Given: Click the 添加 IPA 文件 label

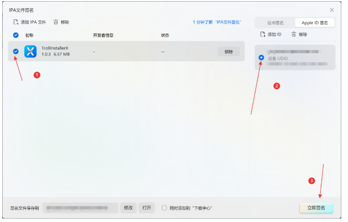Looking at the screenshot, I should (x=33, y=22).
